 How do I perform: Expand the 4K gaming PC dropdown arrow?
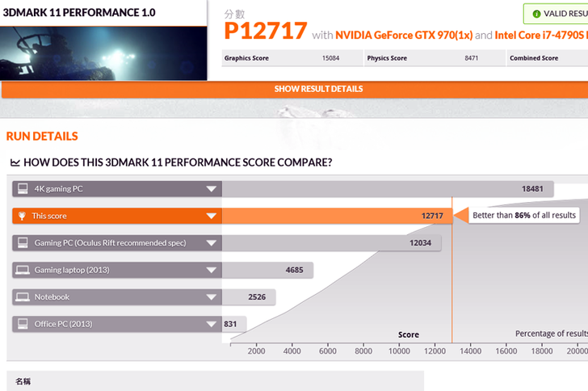pyautogui.click(x=211, y=189)
